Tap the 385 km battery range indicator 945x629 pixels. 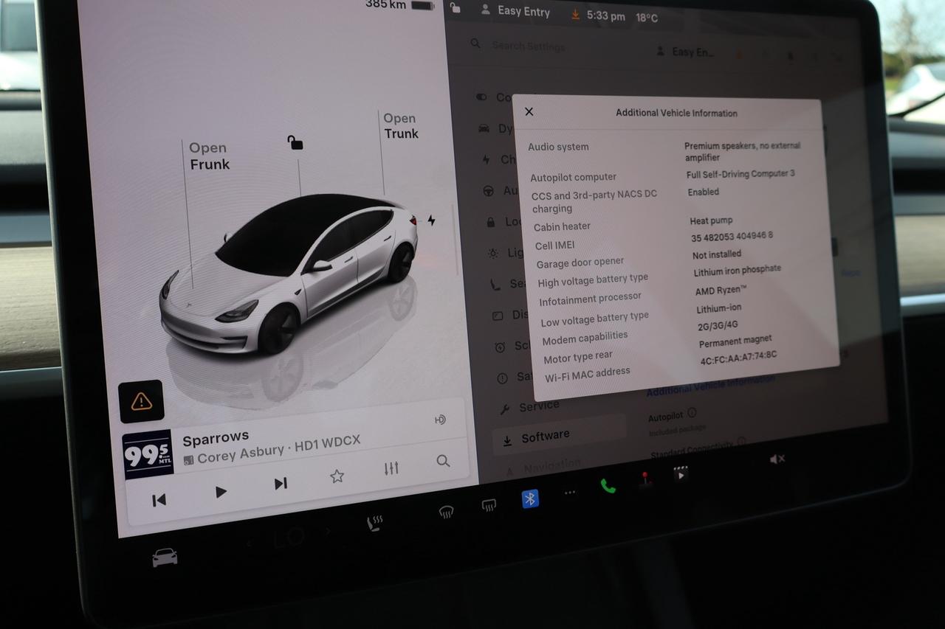point(399,4)
